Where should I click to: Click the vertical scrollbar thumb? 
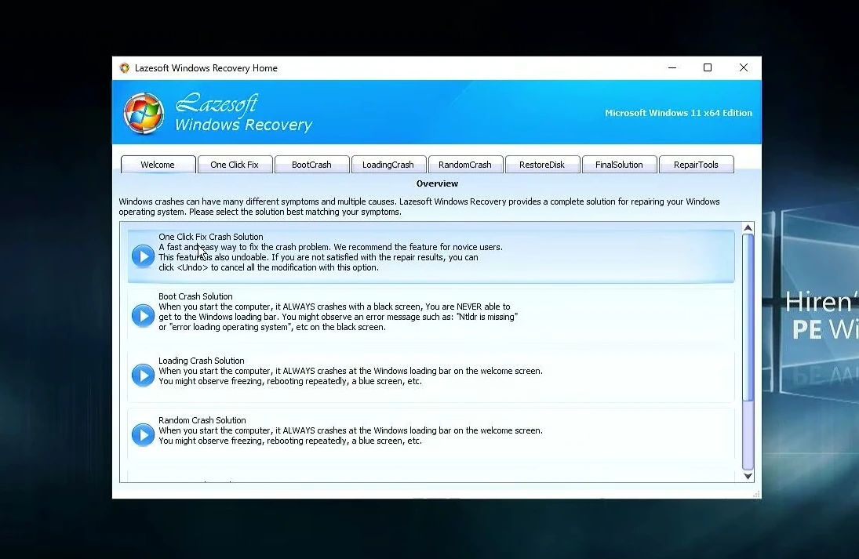[x=748, y=317]
